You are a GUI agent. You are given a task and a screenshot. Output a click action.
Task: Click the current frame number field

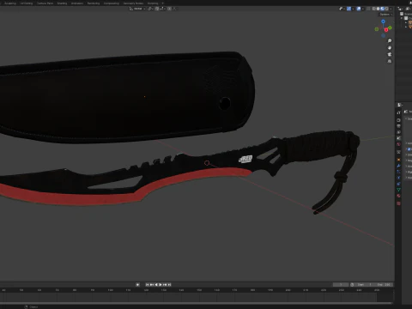[x=341, y=285]
